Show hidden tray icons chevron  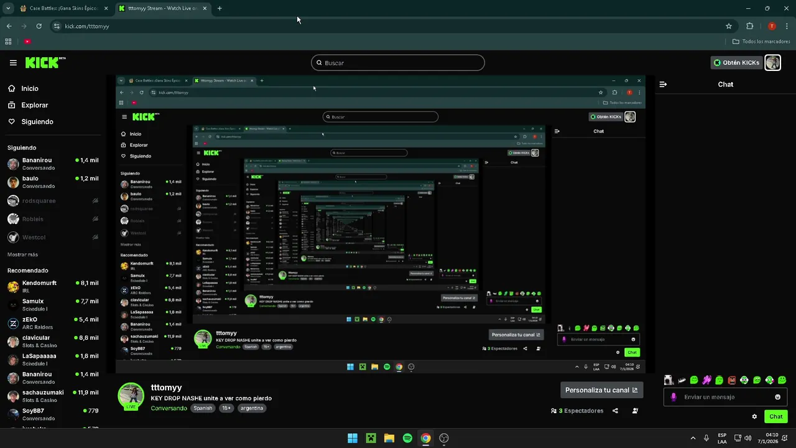pyautogui.click(x=693, y=438)
